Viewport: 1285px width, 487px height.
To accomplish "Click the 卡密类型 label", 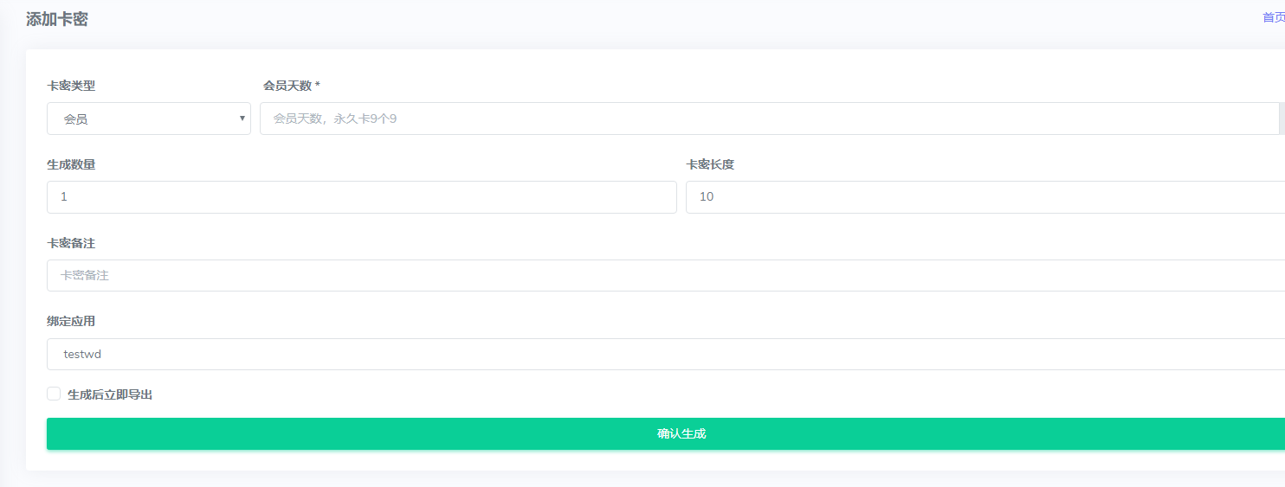I will [71, 86].
